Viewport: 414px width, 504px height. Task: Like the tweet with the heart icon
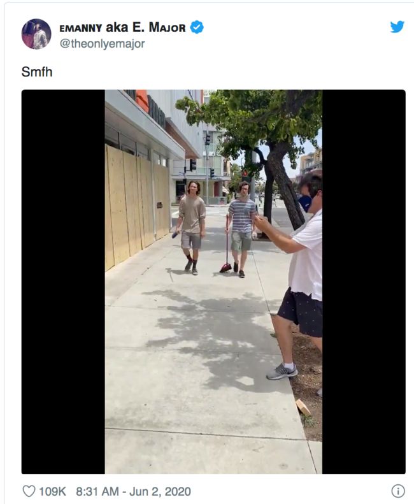click(x=29, y=491)
